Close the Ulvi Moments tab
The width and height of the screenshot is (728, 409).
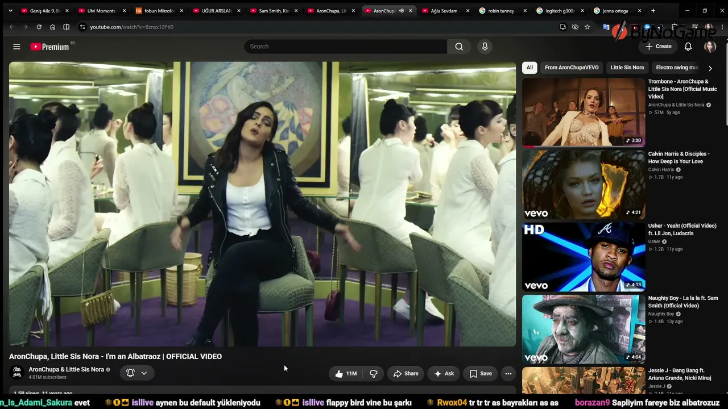tap(124, 11)
